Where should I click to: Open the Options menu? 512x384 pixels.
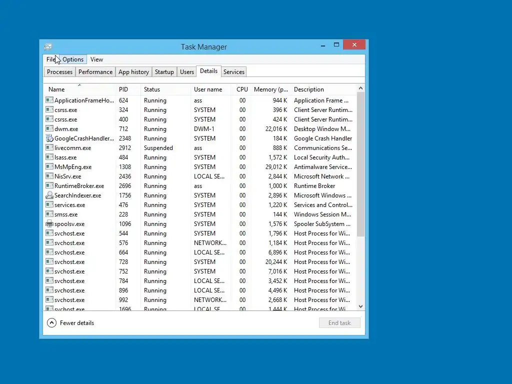click(73, 59)
